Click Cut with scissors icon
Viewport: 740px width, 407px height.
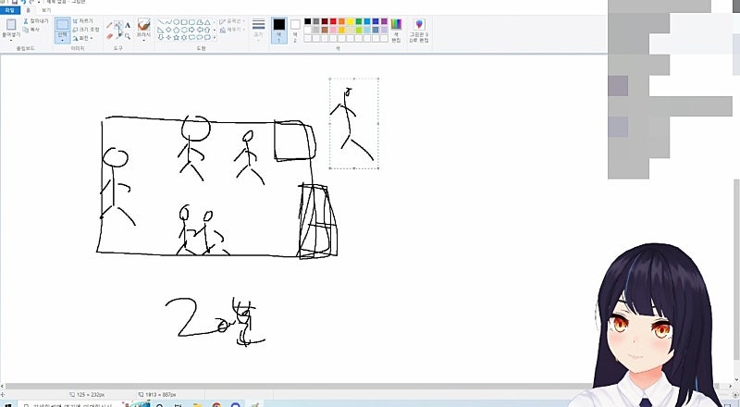pyautogui.click(x=36, y=21)
